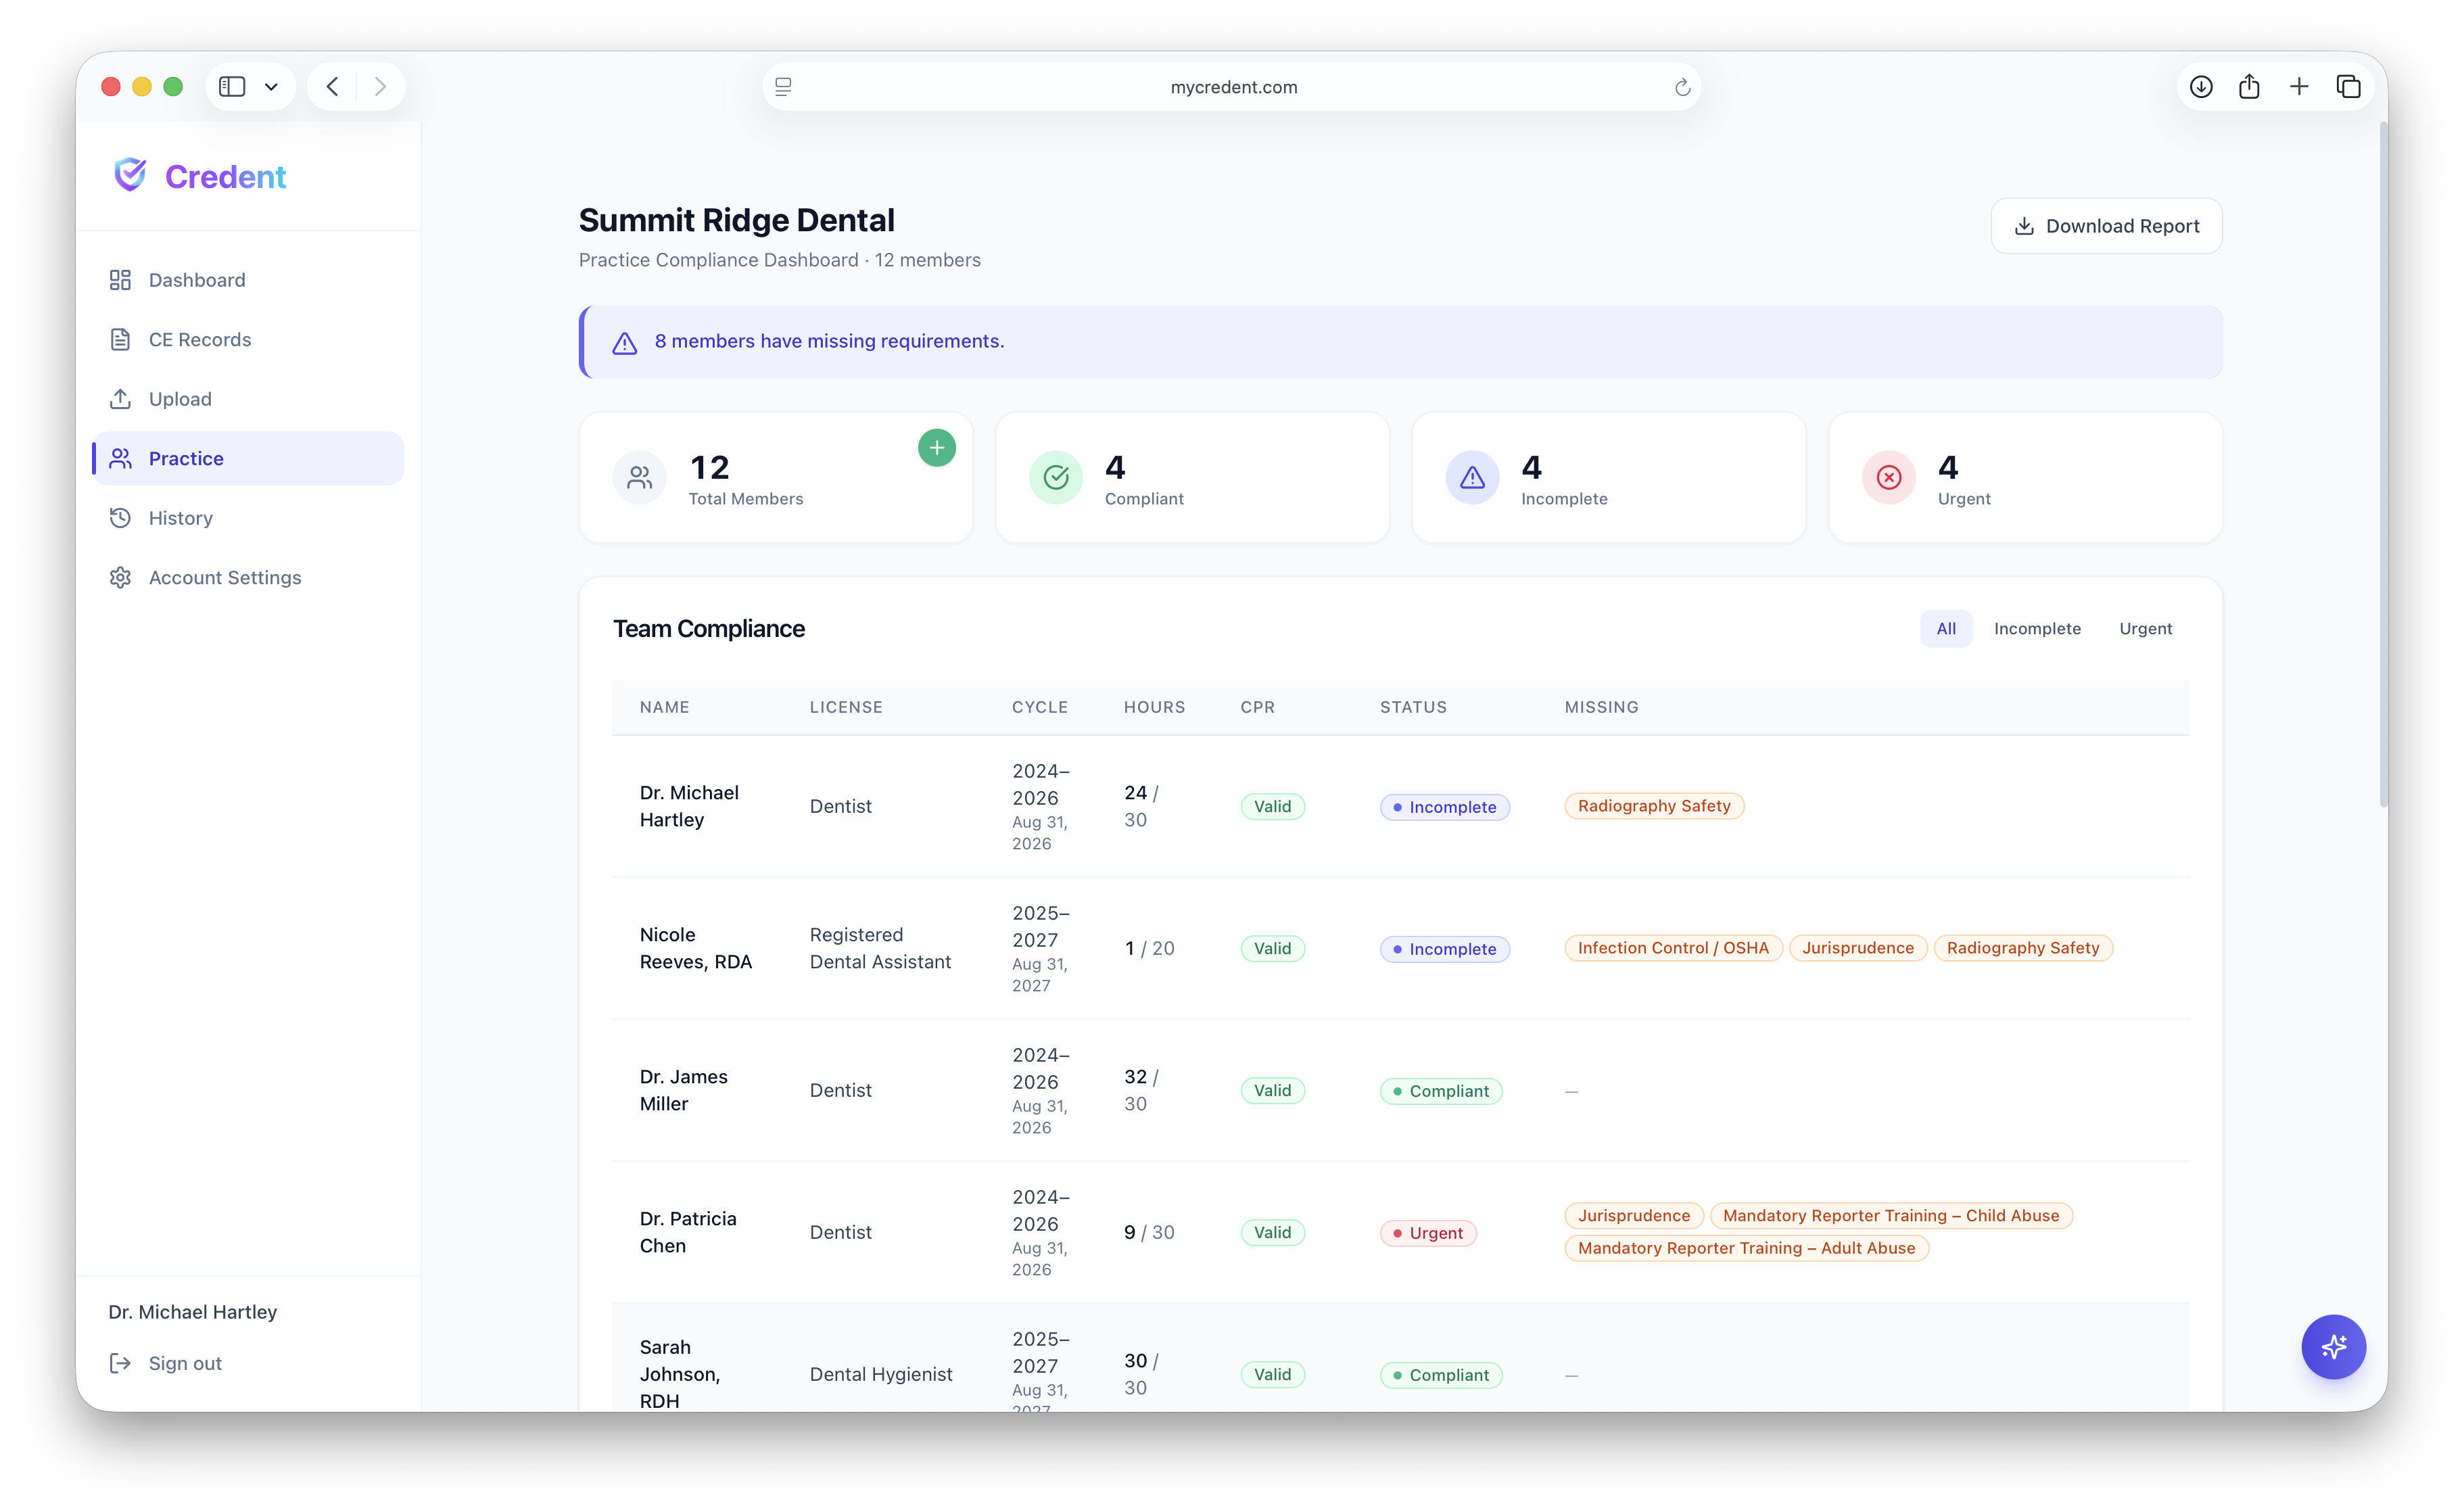2464x1512 pixels.
Task: Open the AI assistant sparkle button
Action: pyautogui.click(x=2334, y=1347)
